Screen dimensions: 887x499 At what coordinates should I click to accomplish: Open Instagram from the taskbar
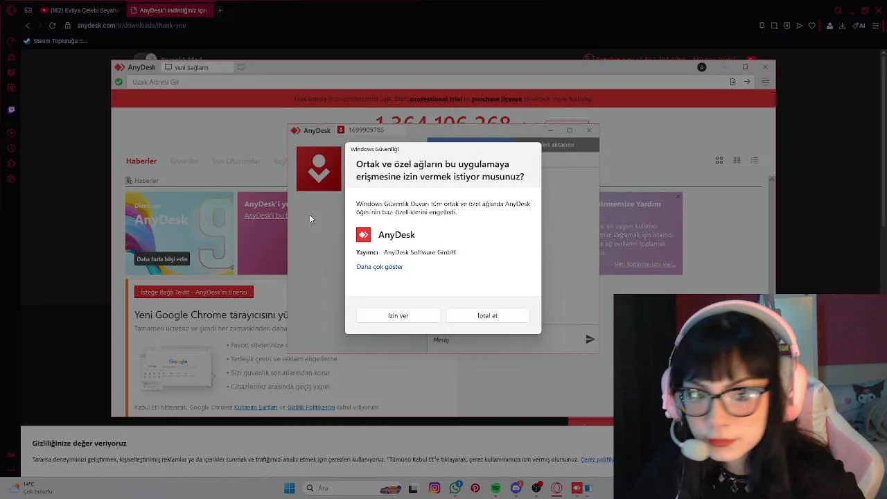coord(434,488)
